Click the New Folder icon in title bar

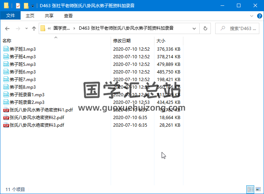point(26,6)
